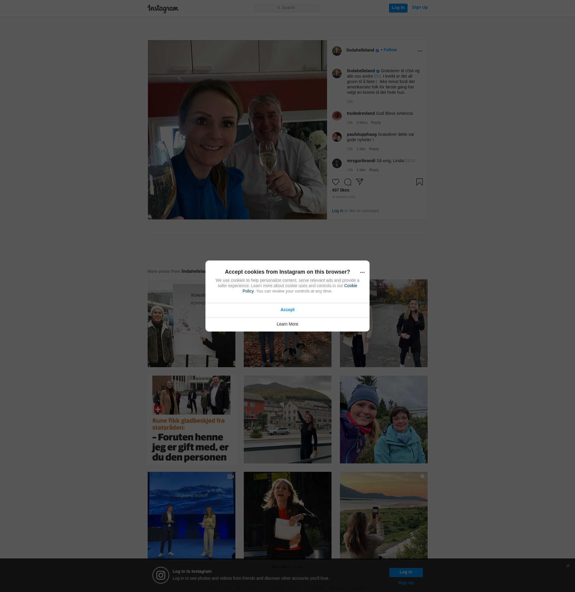Open cookie dialog three-dot options
This screenshot has width=575, height=592.
[362, 272]
